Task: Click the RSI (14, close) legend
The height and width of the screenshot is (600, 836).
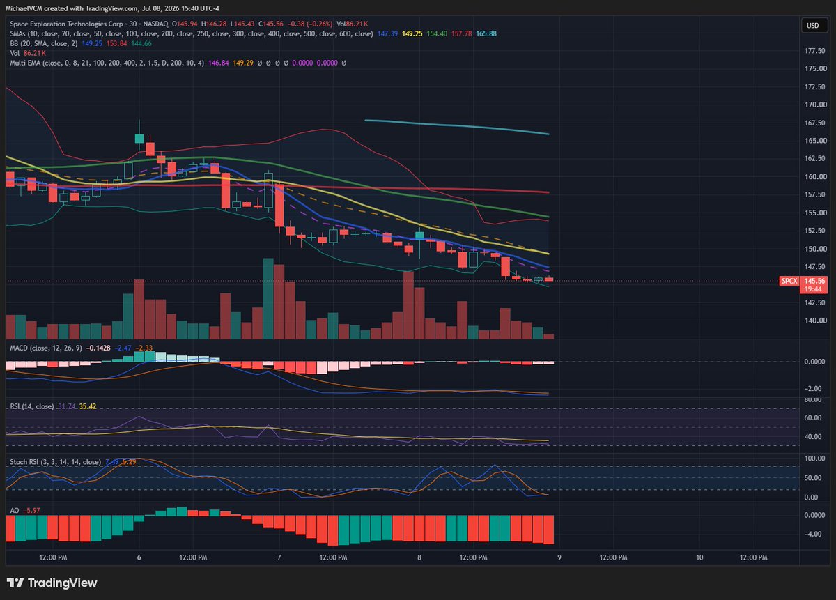Action: pyautogui.click(x=33, y=405)
